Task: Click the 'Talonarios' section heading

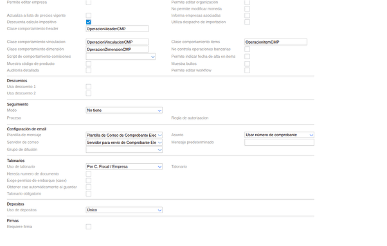Action: click(15, 161)
